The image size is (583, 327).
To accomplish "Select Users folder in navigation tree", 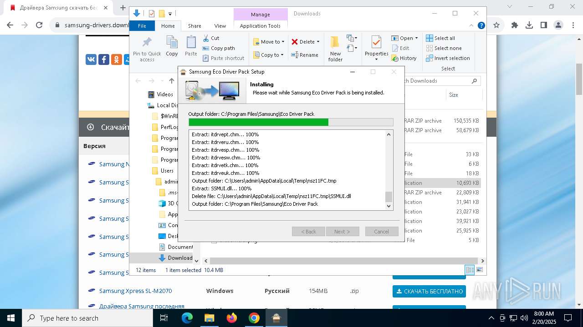I will pos(167,171).
